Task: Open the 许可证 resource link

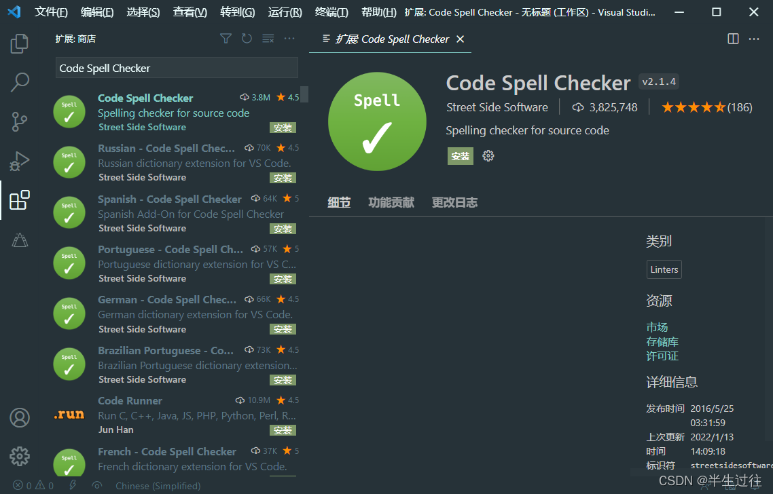Action: [x=662, y=356]
